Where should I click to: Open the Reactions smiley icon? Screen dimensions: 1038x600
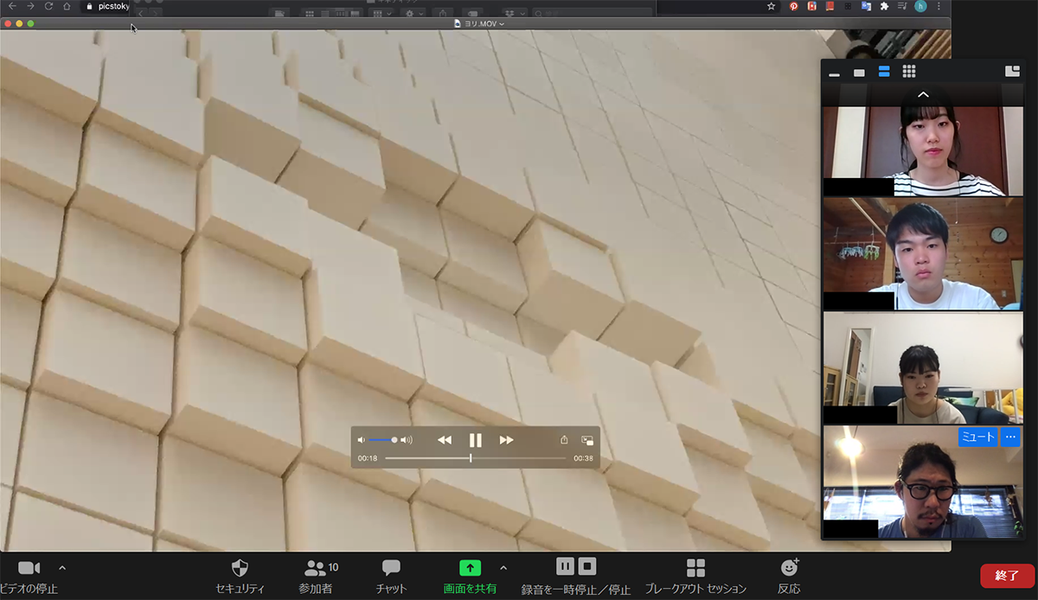coord(789,568)
